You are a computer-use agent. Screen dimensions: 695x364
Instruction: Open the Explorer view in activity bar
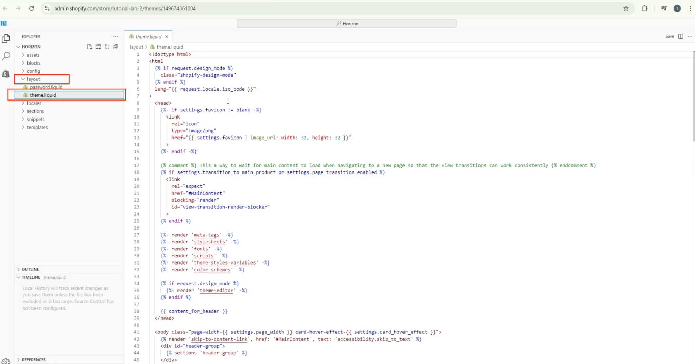pos(6,39)
